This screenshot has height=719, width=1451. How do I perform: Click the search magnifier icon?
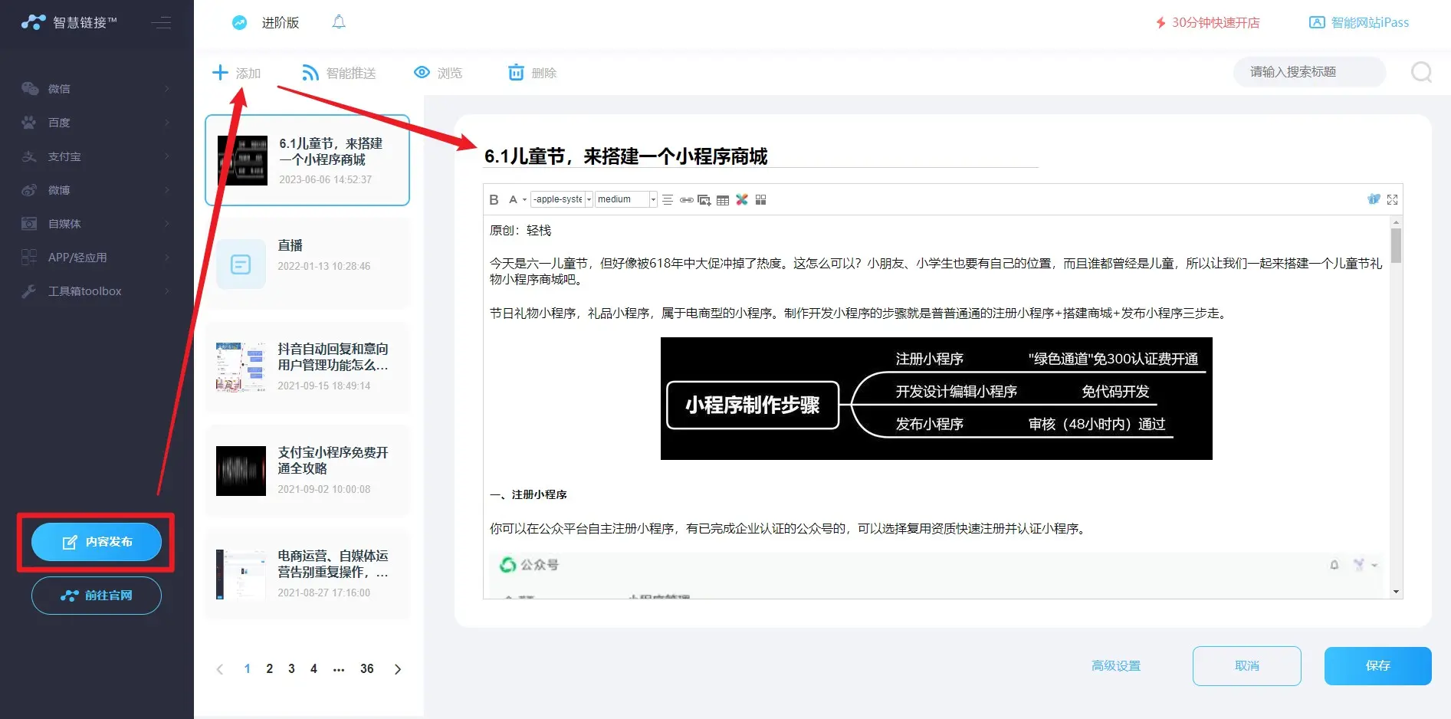tap(1421, 72)
